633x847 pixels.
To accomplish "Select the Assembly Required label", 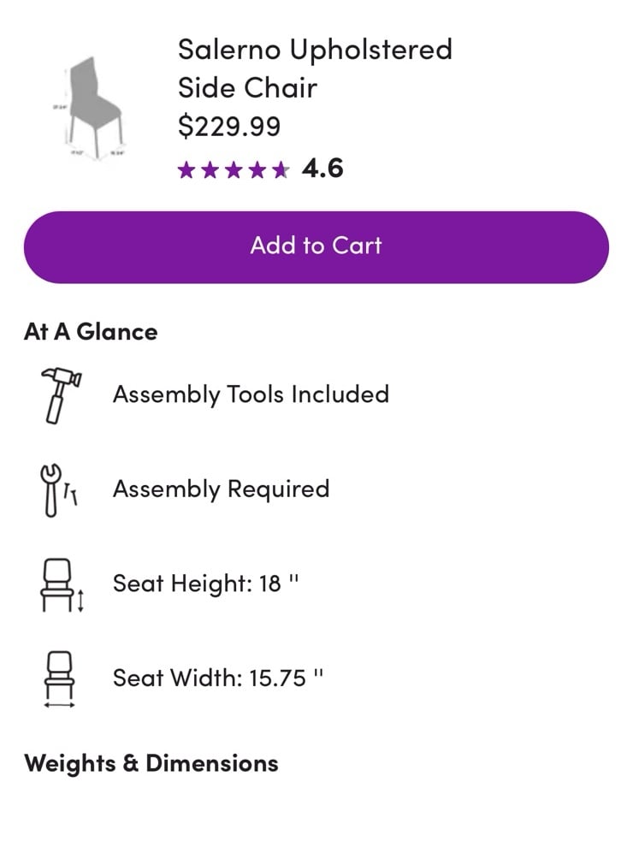I will click(x=221, y=489).
